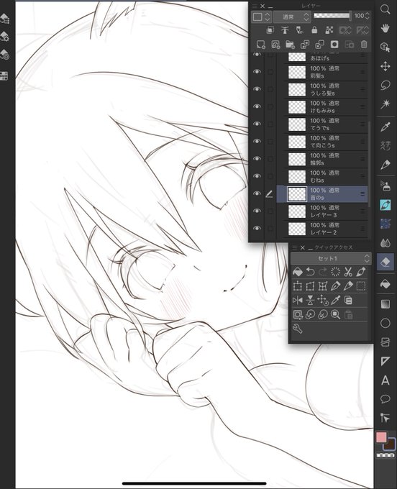Select the Hand move-canvas tool
Image resolution: width=397 pixels, height=489 pixels.
coord(385,29)
